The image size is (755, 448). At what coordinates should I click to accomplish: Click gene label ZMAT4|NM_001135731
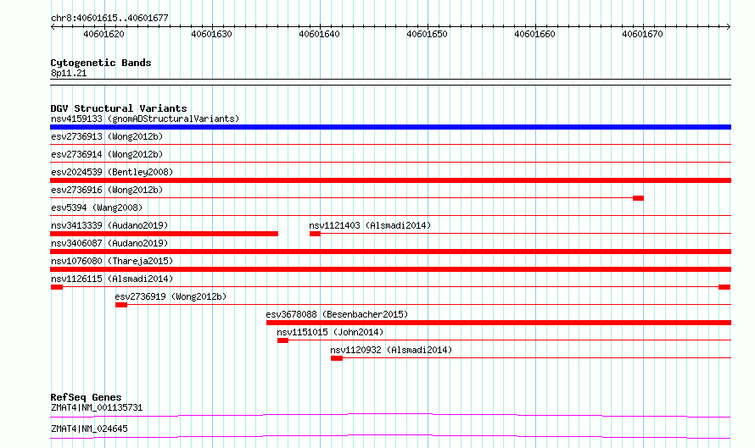point(97,407)
